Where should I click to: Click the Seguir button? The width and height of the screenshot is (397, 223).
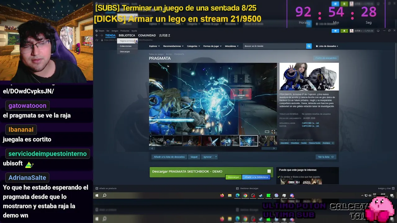click(x=194, y=157)
